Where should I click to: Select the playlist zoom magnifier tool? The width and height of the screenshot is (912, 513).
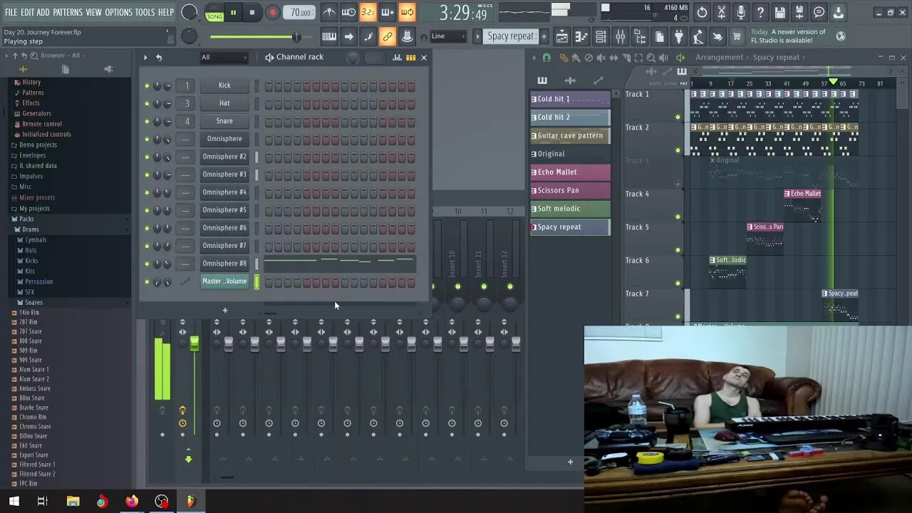(x=651, y=58)
